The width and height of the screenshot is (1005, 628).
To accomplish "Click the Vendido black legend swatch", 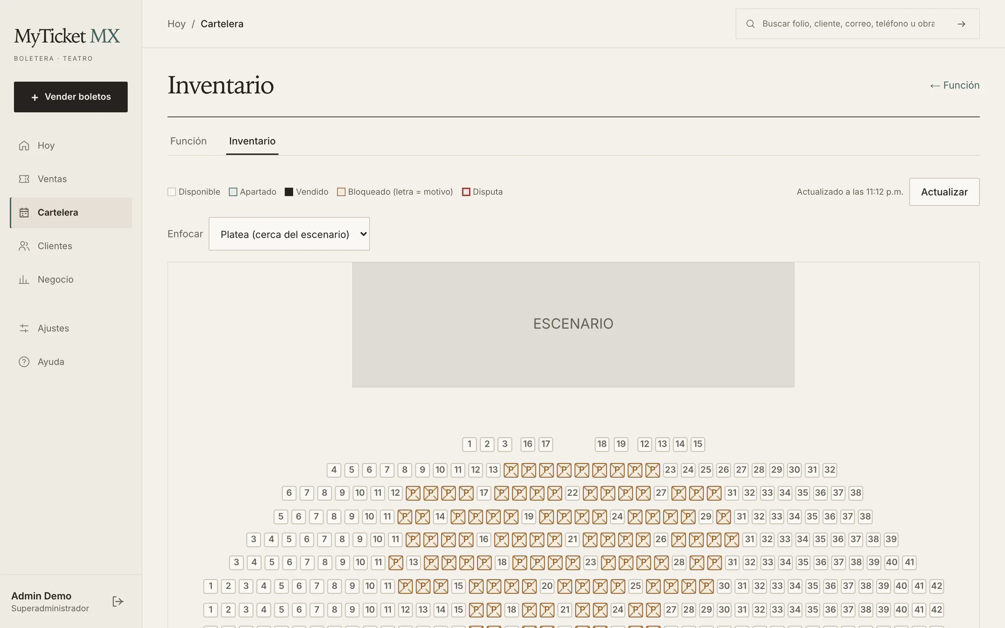I will (289, 192).
